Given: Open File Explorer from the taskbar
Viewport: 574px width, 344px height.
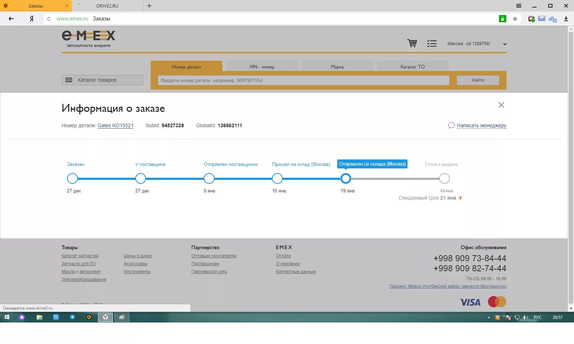Looking at the screenshot, I should pyautogui.click(x=39, y=317).
